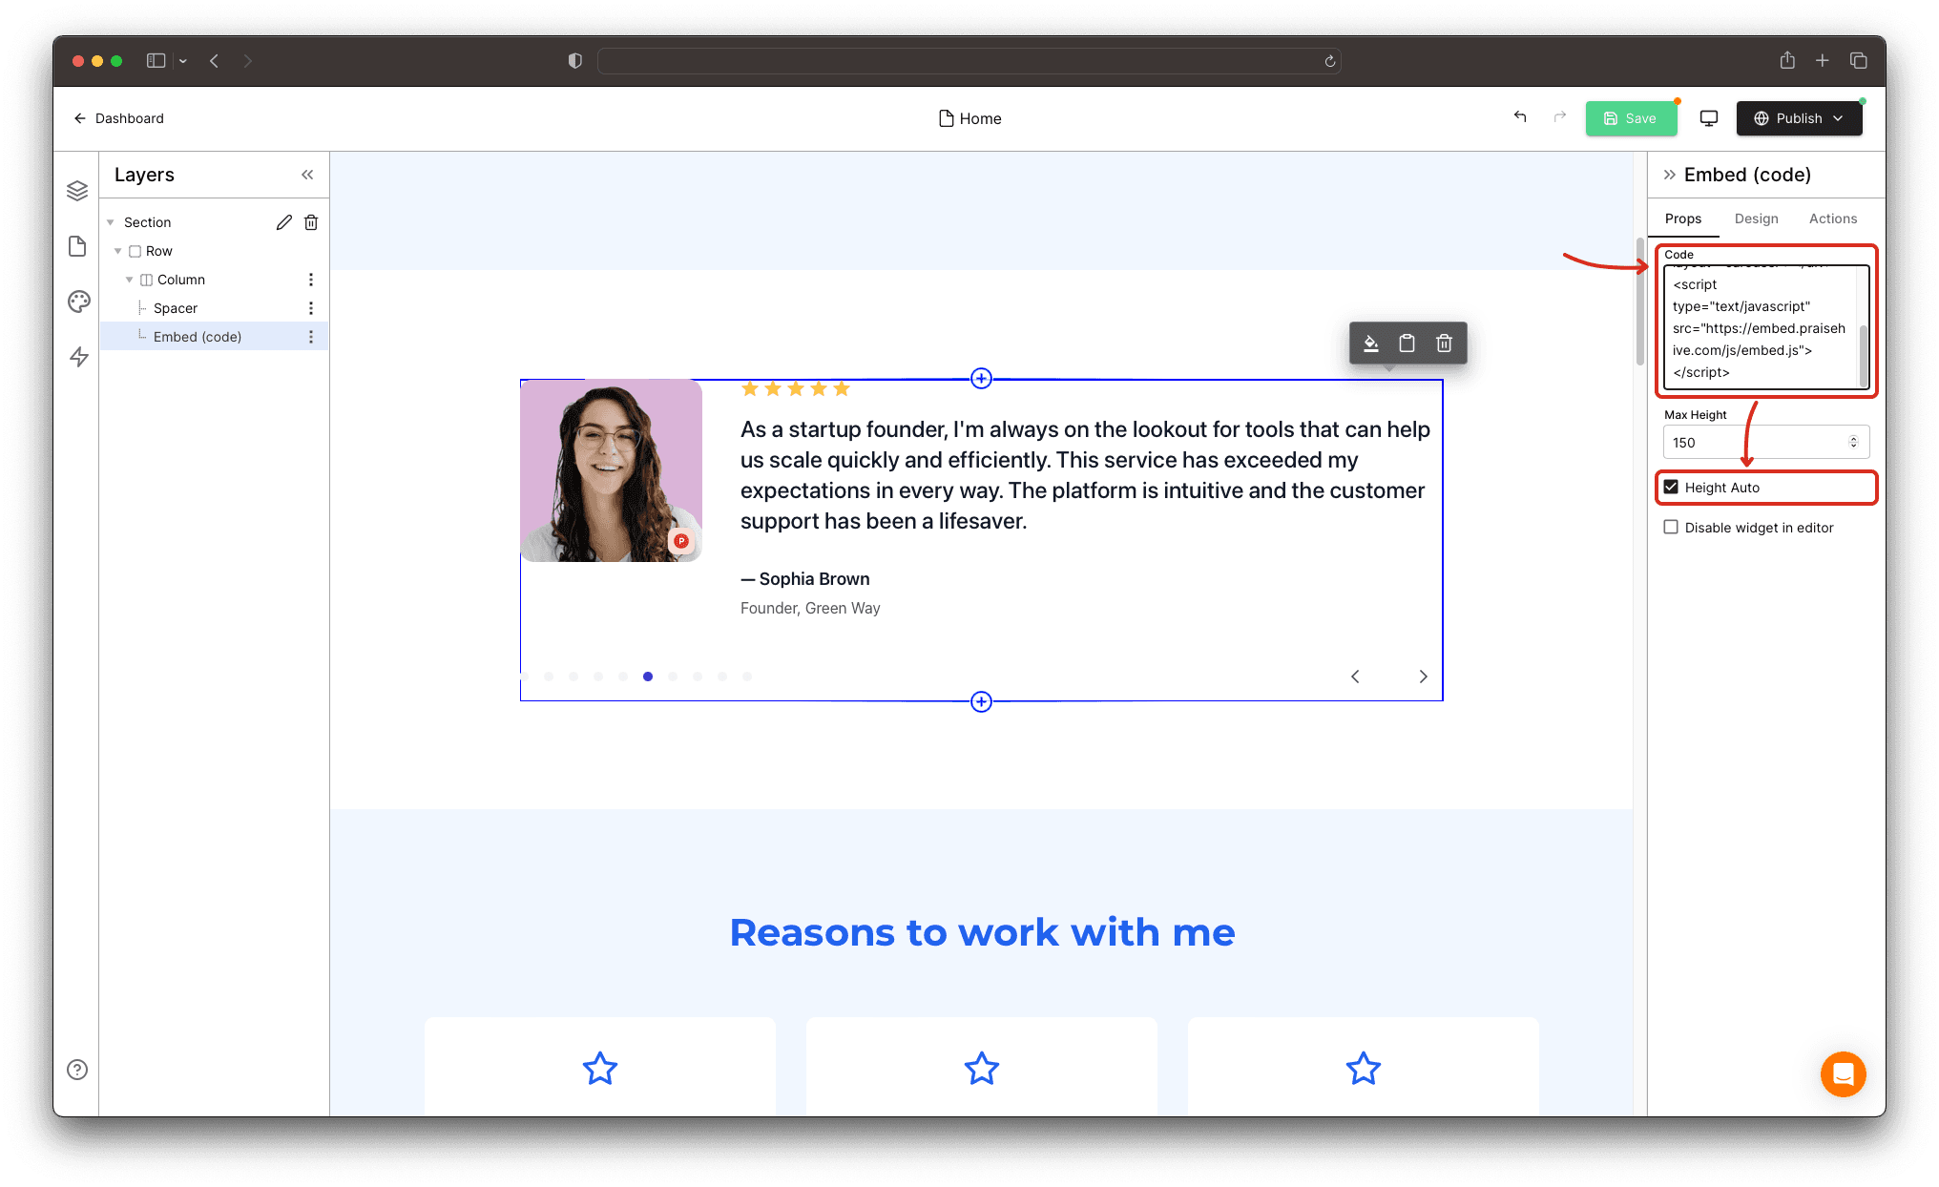Viewport: 1939px width, 1187px height.
Task: Click the clipboard copy icon in floating toolbar
Action: click(x=1407, y=344)
